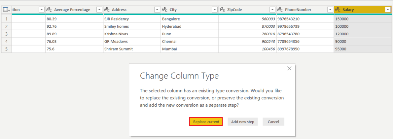Click the SJR Residency address cell
This screenshot has width=393, height=139.
(x=132, y=19)
